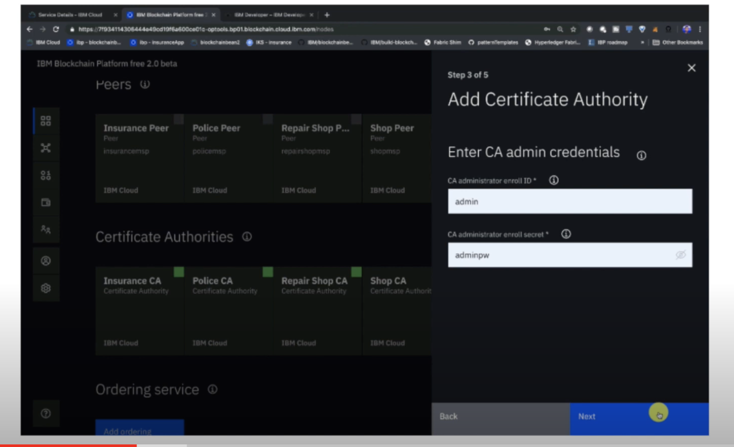Open IBP roadmap bookmark
The height and width of the screenshot is (447, 734).
[x=608, y=42]
